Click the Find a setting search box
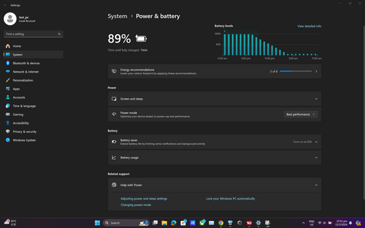The image size is (365, 228). pyautogui.click(x=33, y=34)
